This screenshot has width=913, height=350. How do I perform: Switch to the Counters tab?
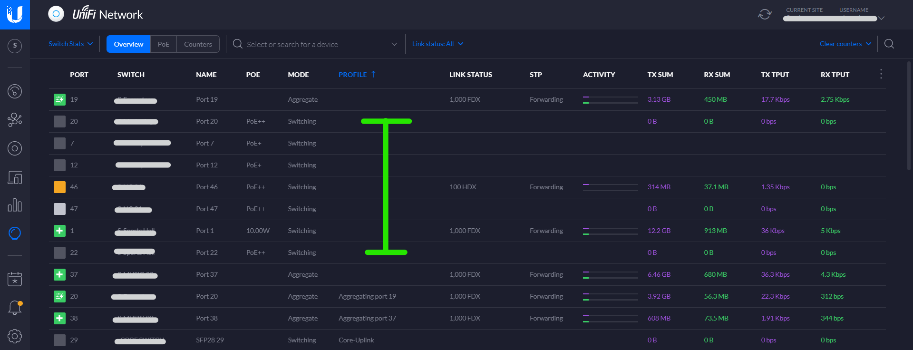[x=198, y=44]
